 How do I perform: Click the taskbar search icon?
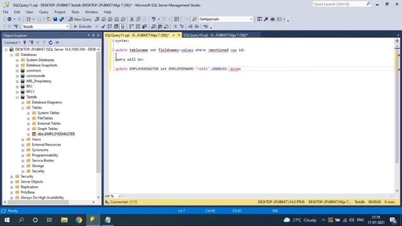(x=21, y=220)
